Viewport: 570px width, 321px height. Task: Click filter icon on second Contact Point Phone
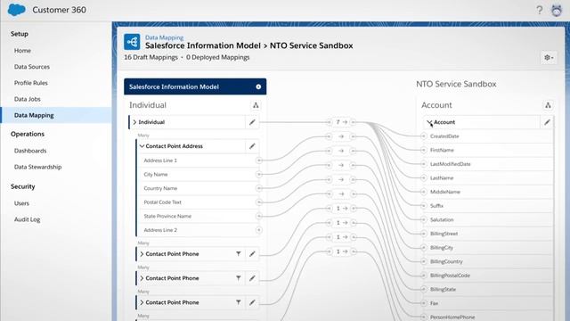pos(239,278)
